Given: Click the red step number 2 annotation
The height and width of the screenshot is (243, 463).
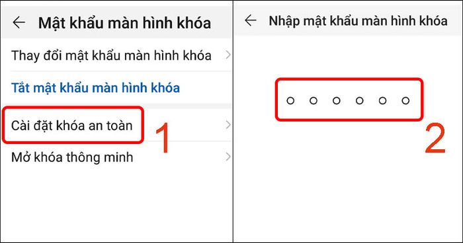Looking at the screenshot, I should [435, 139].
